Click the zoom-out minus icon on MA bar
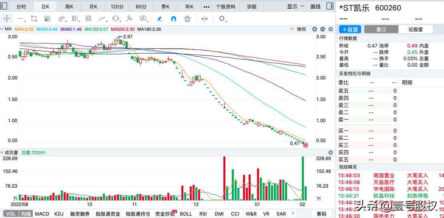The image size is (444, 218). click(x=323, y=29)
